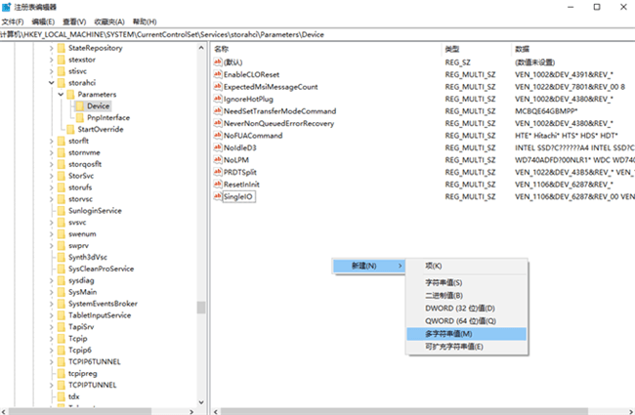
Task: Choose 项(K) in the new submenu
Action: (x=467, y=266)
